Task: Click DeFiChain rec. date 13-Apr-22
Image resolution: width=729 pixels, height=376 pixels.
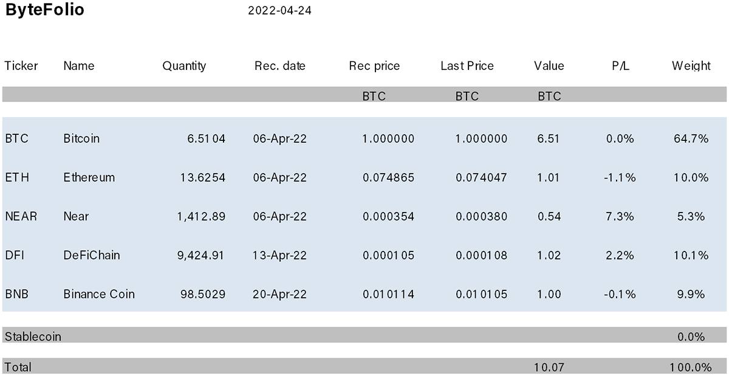Action: pos(280,255)
